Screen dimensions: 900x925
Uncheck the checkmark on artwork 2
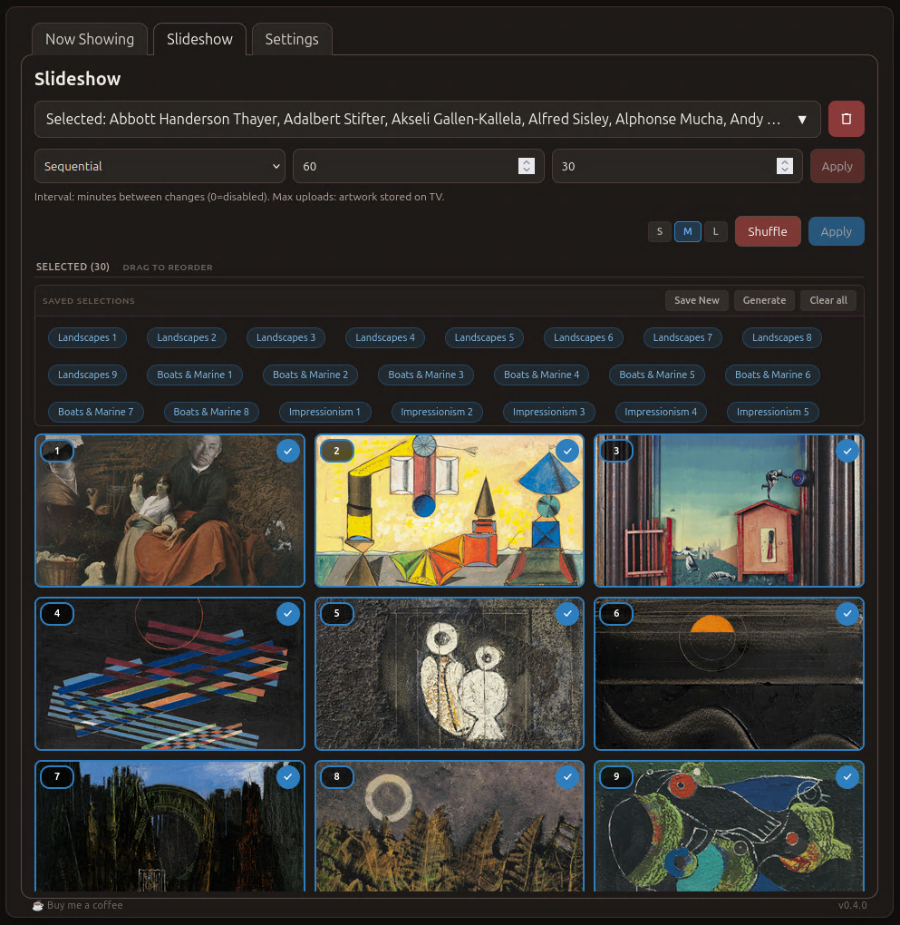[567, 452]
